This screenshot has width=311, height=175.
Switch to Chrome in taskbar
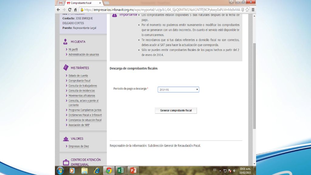pyautogui.click(x=109, y=170)
